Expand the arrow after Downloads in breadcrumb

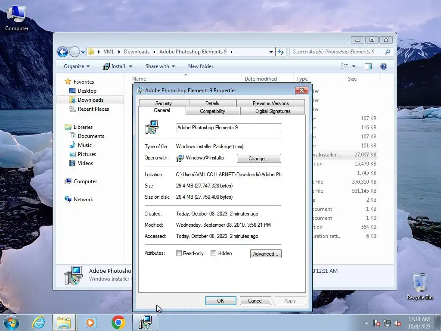155,52
